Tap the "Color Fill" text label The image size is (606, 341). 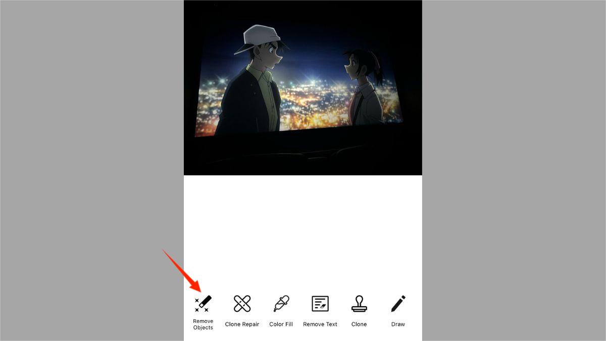[281, 324]
